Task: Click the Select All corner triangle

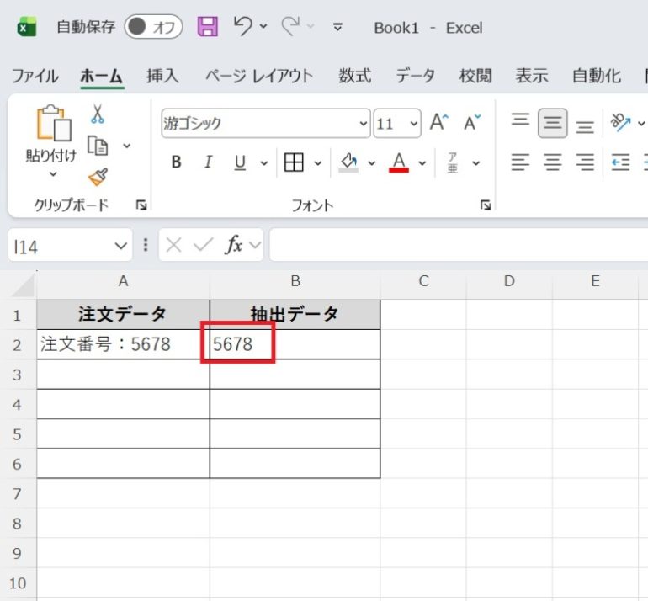Action: click(x=23, y=285)
